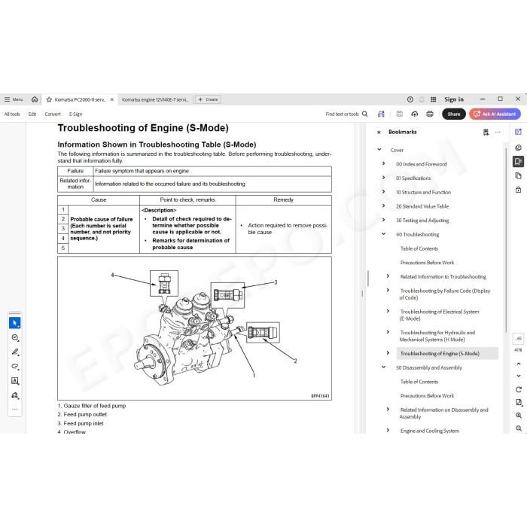Expand 10 Structure and Function bookmark

click(x=383, y=192)
